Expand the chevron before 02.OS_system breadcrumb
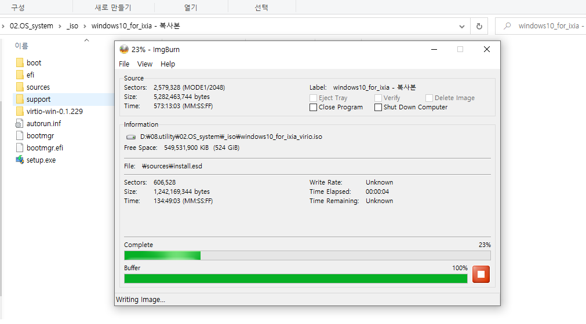 (3, 26)
